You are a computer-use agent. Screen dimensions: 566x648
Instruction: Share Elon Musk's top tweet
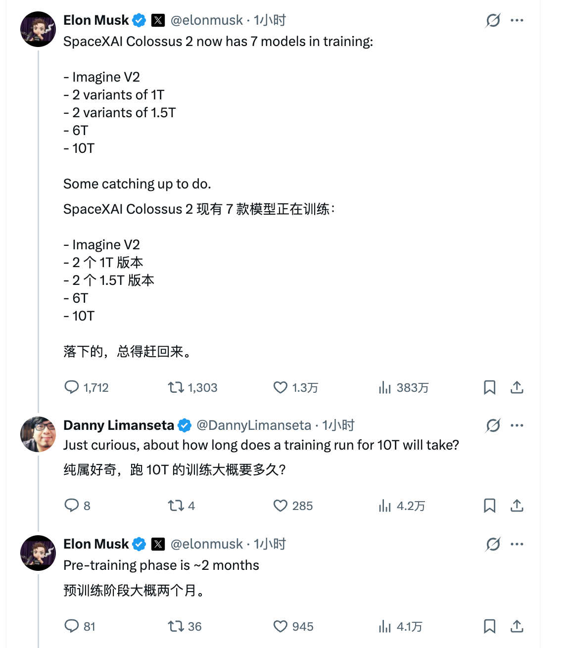tap(517, 388)
